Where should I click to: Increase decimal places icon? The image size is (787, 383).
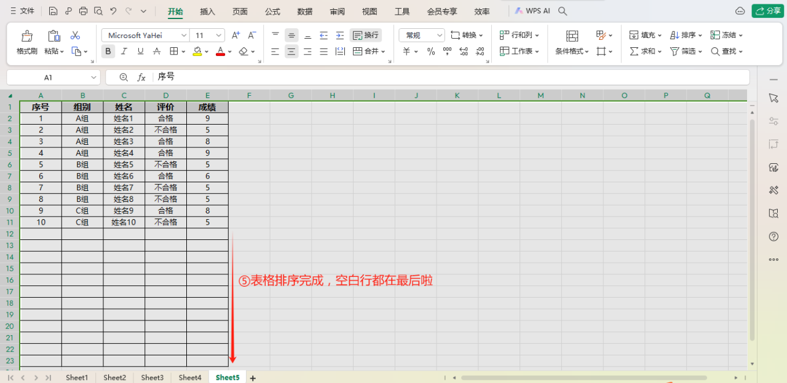pos(464,52)
